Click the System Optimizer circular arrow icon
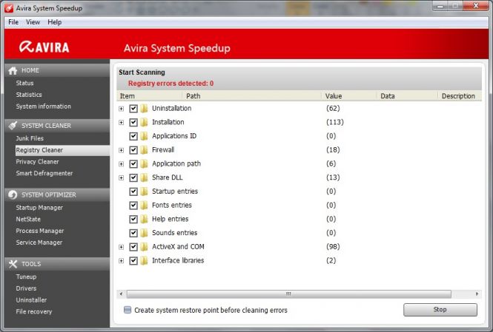 [x=13, y=194]
